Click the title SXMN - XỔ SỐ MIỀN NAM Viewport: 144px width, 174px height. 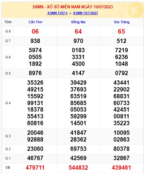tap(57, 7)
